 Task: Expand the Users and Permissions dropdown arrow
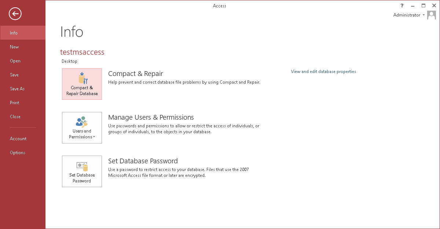94,137
